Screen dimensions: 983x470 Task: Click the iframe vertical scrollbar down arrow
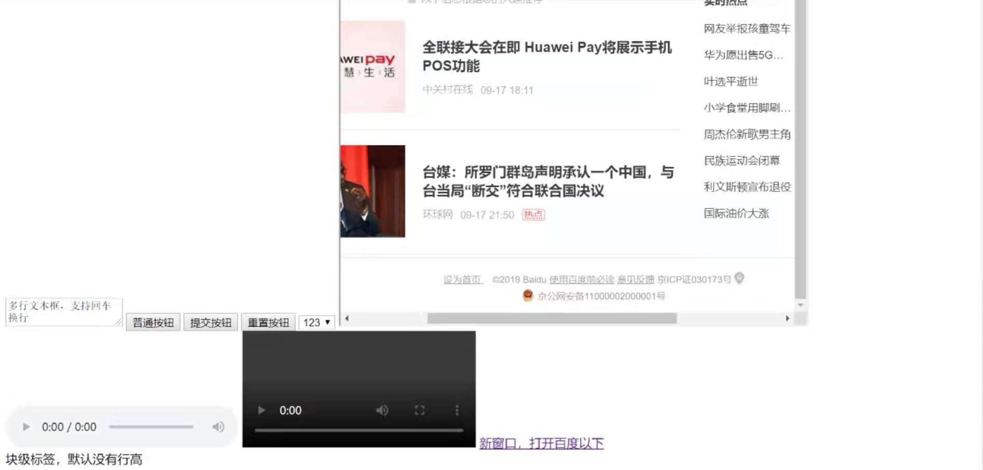pyautogui.click(x=801, y=305)
